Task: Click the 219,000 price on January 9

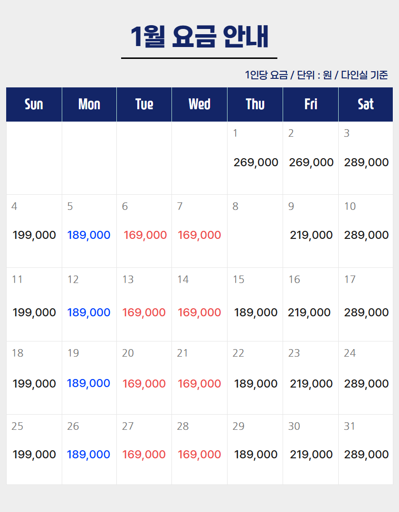Action: point(311,235)
